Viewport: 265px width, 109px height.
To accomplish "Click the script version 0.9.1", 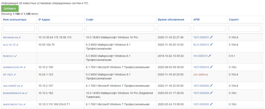I will (x=232, y=56).
